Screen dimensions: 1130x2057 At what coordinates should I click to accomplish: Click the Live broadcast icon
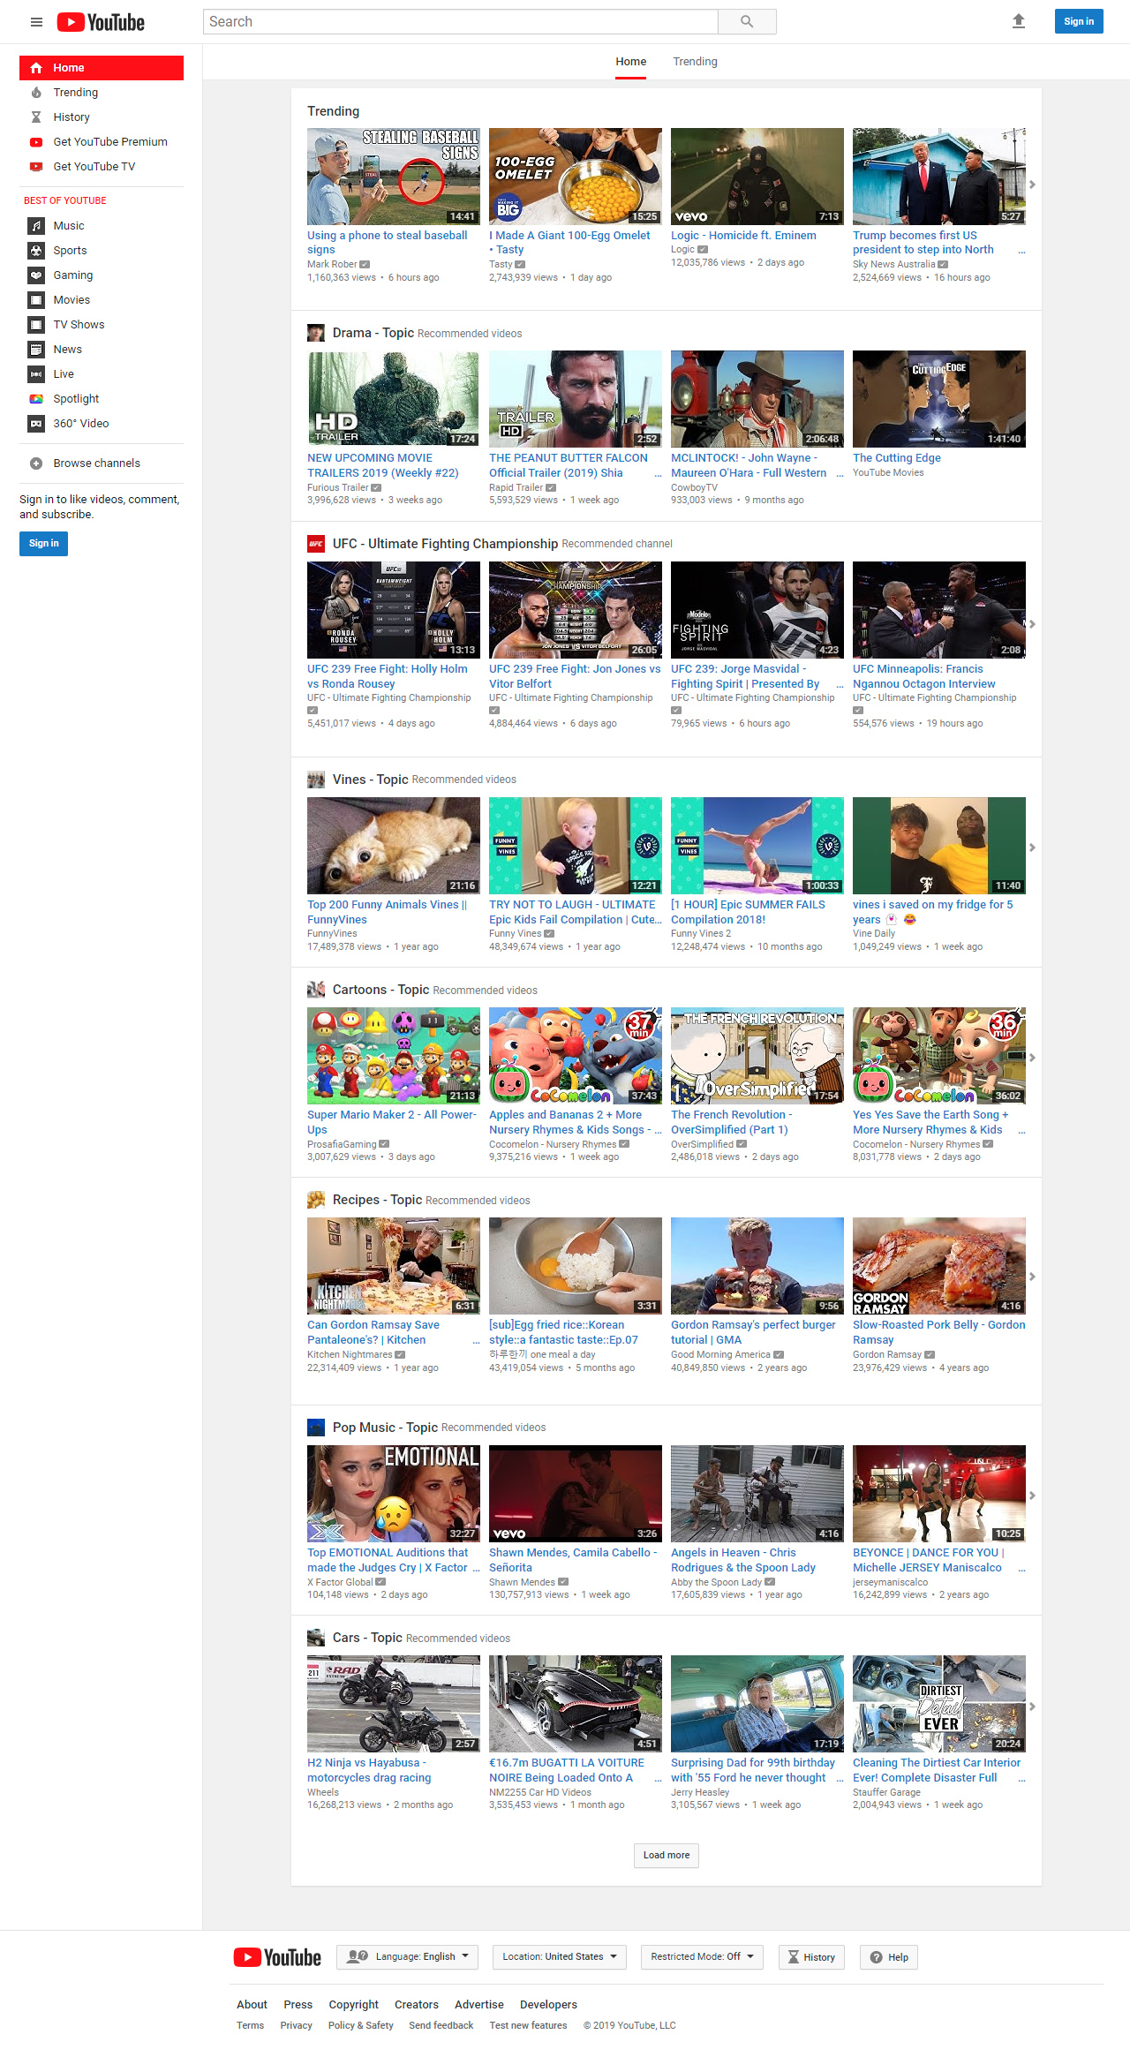pos(36,374)
